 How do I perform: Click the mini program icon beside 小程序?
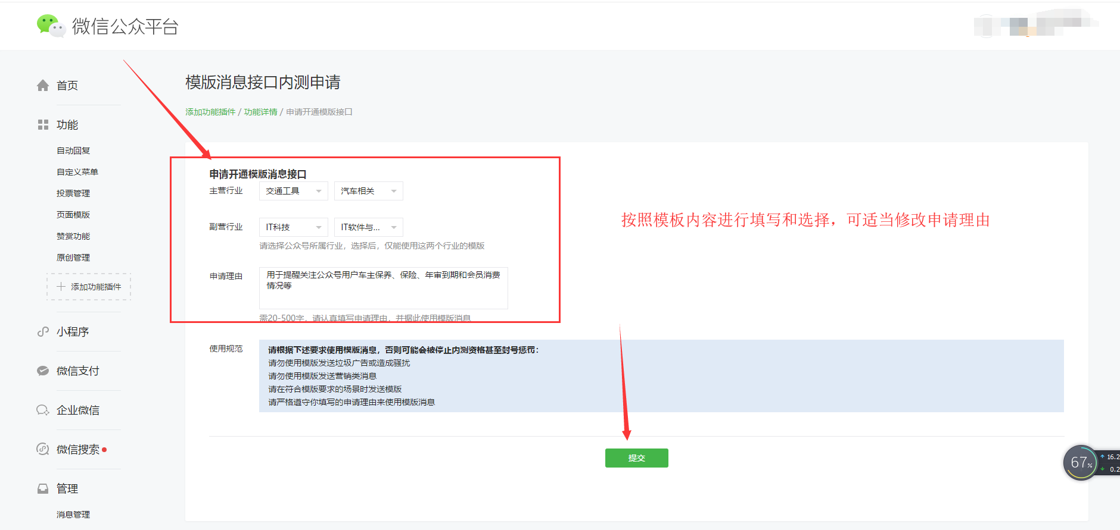point(43,332)
